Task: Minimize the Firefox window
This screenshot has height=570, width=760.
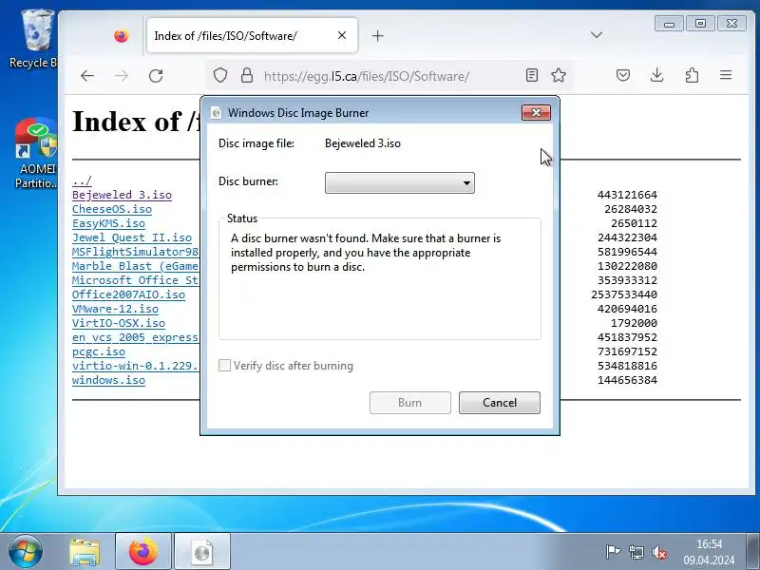Action: point(669,23)
